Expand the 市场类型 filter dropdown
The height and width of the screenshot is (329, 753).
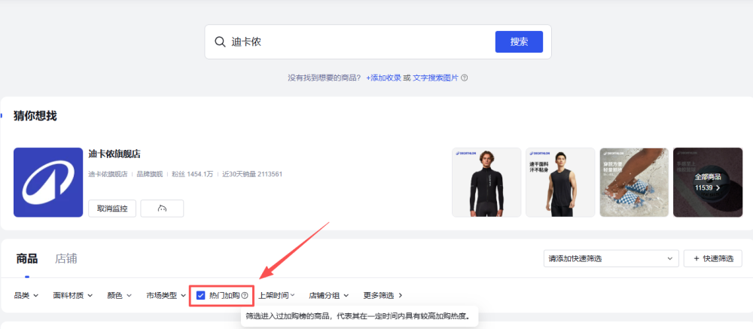[x=166, y=295]
